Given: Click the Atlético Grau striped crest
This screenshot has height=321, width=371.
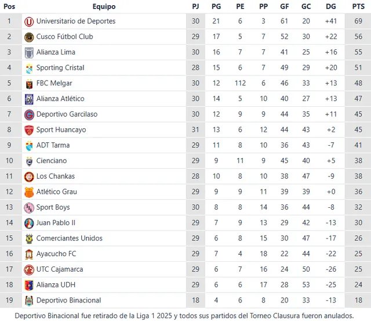Looking at the screenshot, I should pyautogui.click(x=29, y=192).
